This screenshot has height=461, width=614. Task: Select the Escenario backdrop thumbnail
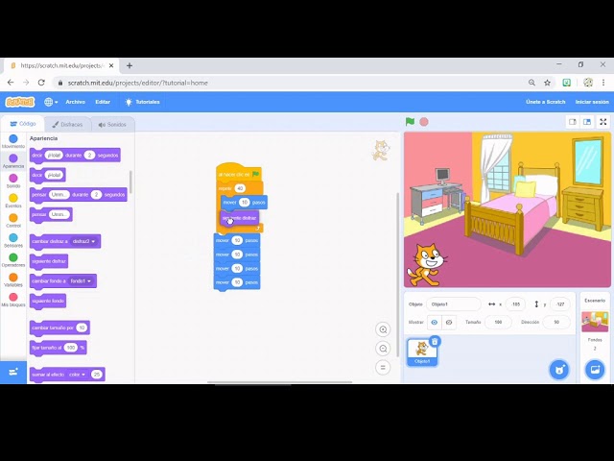pyautogui.click(x=595, y=322)
